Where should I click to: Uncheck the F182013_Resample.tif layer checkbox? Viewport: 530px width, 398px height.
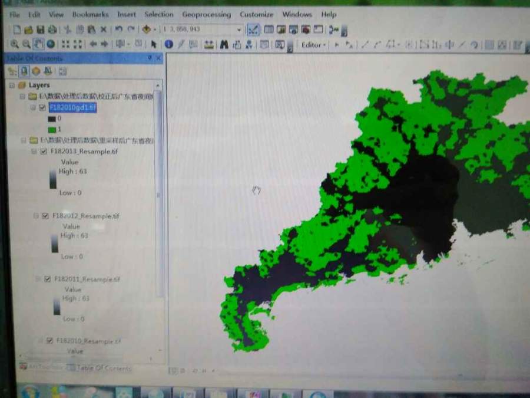pyautogui.click(x=44, y=152)
